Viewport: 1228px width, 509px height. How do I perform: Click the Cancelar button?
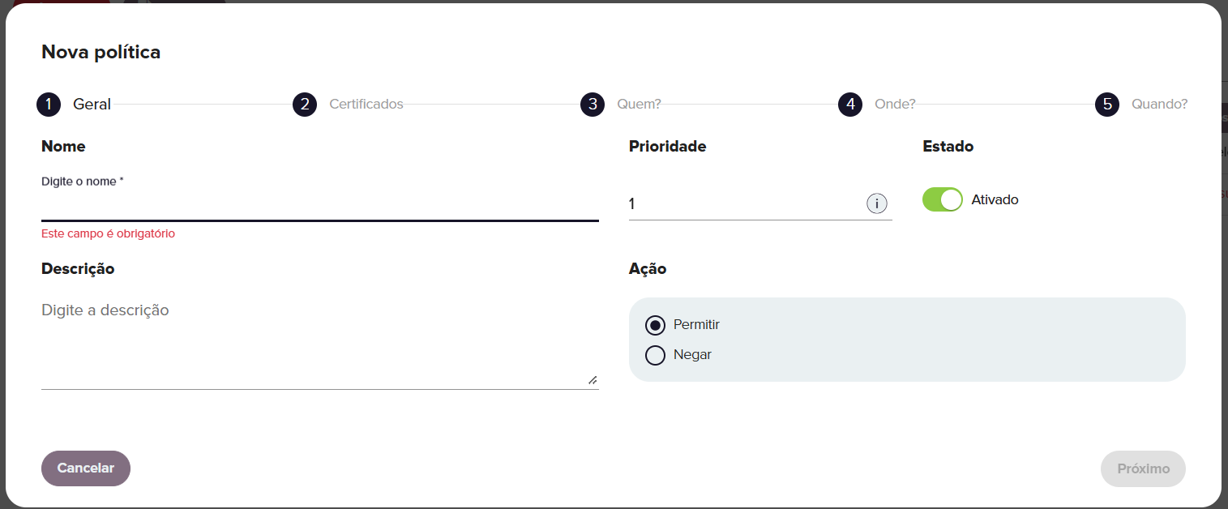tap(86, 468)
